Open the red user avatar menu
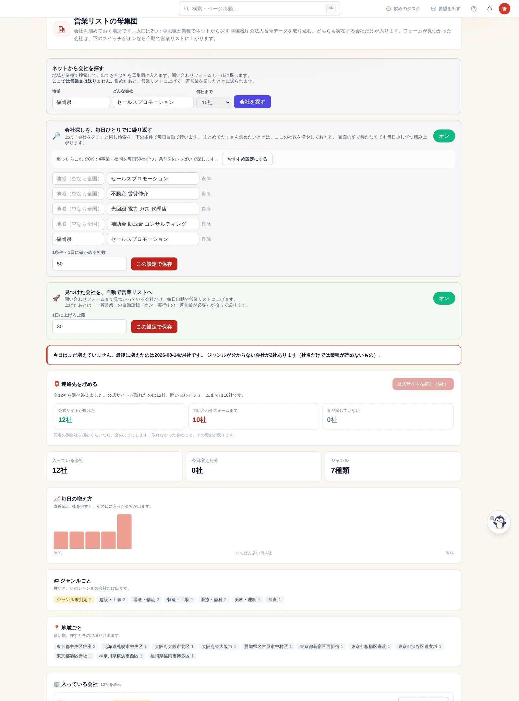519x701 pixels. click(x=504, y=9)
